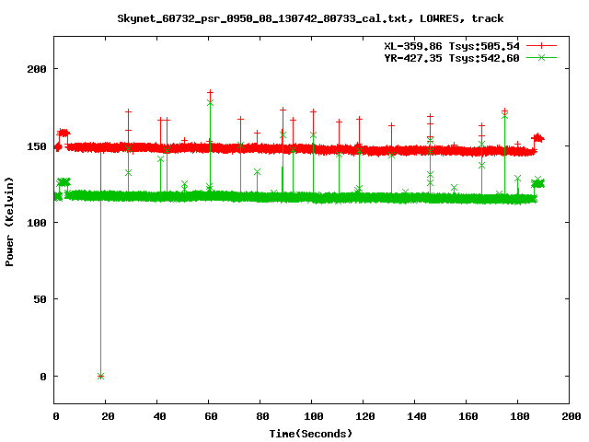This screenshot has height=442, width=589.
Task: Click the dropout data point at zero Kelvin
Action: pos(100,377)
